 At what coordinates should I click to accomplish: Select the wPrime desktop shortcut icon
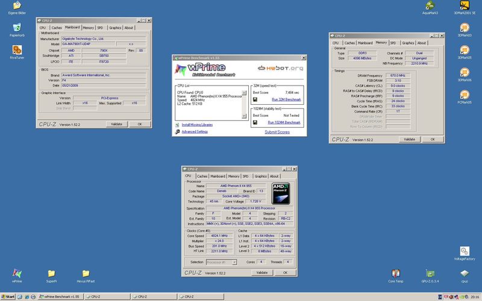(17, 273)
